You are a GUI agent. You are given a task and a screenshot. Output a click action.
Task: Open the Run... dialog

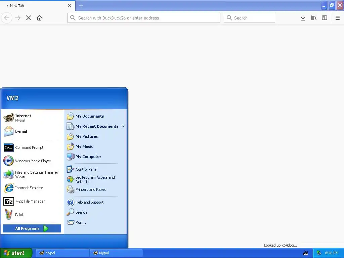(x=95, y=222)
